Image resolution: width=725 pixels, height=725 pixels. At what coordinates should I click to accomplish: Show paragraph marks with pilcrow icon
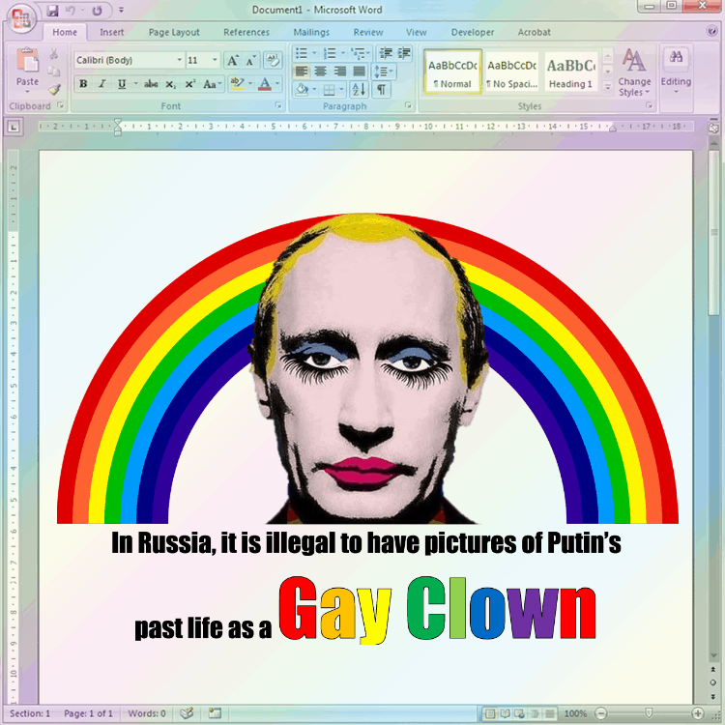click(x=382, y=90)
